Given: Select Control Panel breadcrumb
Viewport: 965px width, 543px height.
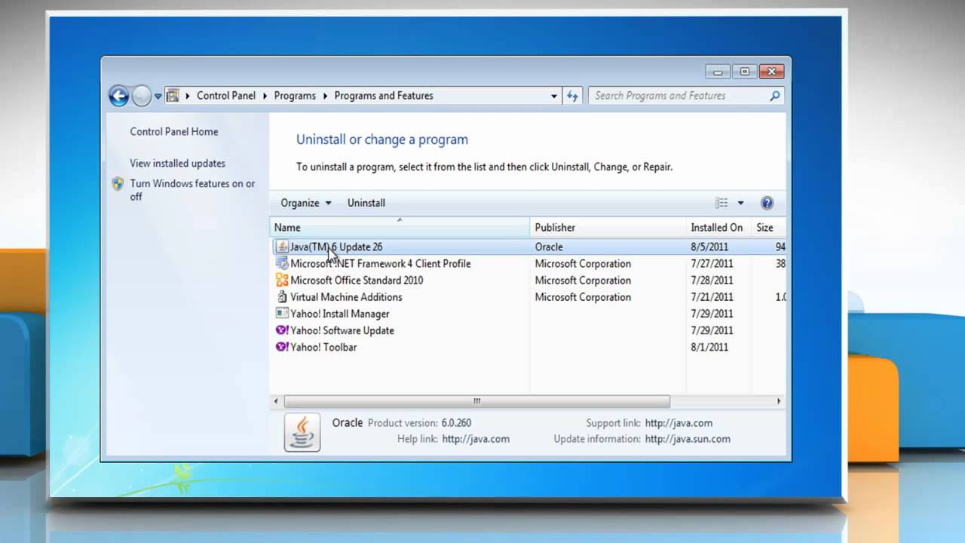Looking at the screenshot, I should (226, 96).
